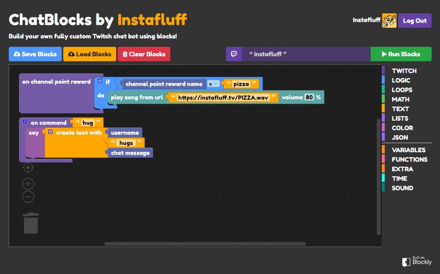Click the Log Out button
This screenshot has width=440, height=274.
(415, 21)
